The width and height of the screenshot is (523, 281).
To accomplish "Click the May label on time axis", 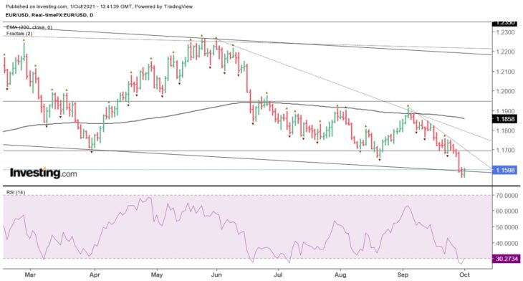I will coord(157,275).
